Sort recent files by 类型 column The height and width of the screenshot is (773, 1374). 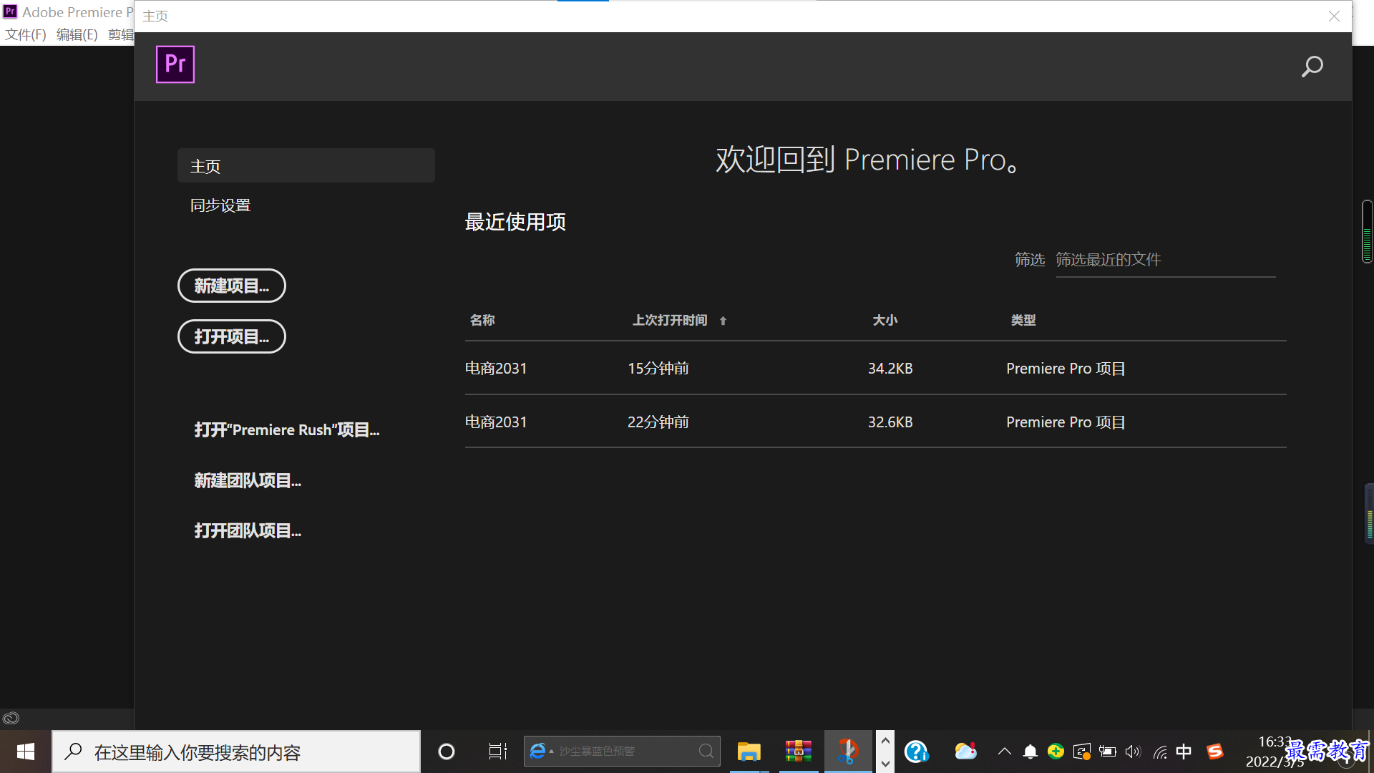[1023, 320]
